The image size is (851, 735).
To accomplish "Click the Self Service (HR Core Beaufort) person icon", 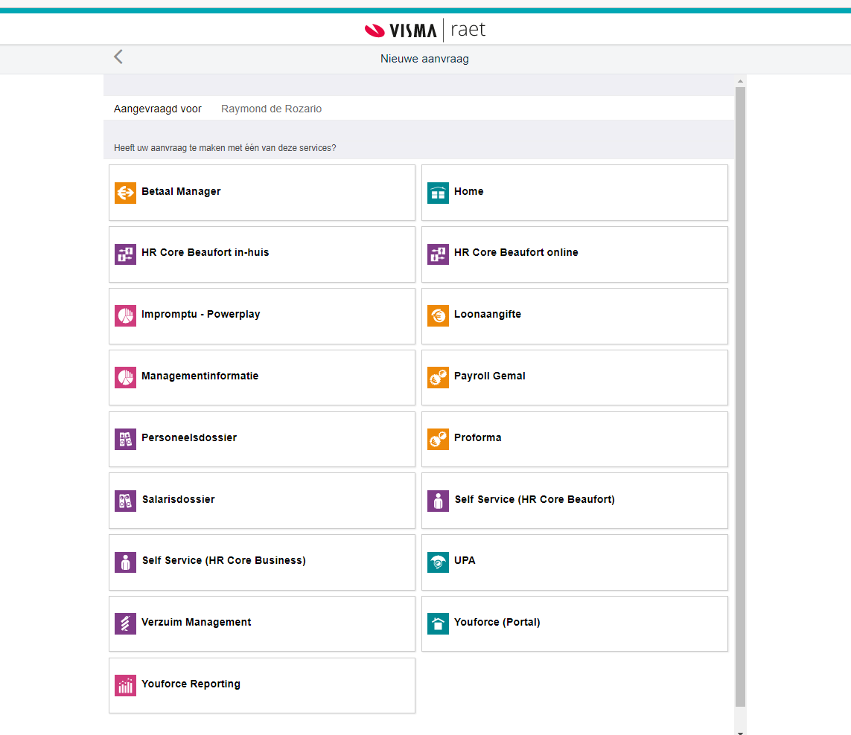I will pos(438,501).
